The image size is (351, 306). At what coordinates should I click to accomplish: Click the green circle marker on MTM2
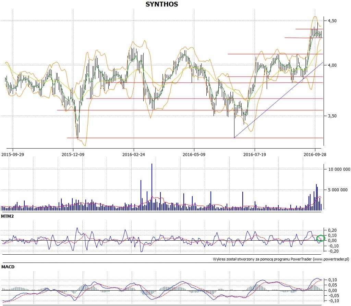(321, 238)
